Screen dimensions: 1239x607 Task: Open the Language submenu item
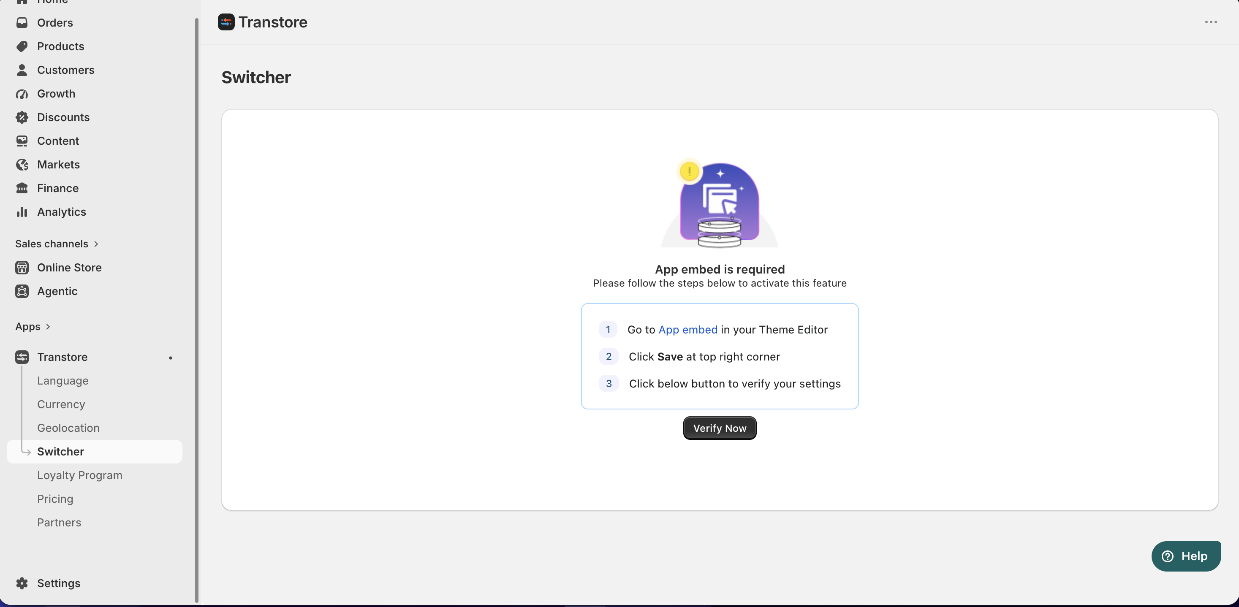(x=63, y=381)
